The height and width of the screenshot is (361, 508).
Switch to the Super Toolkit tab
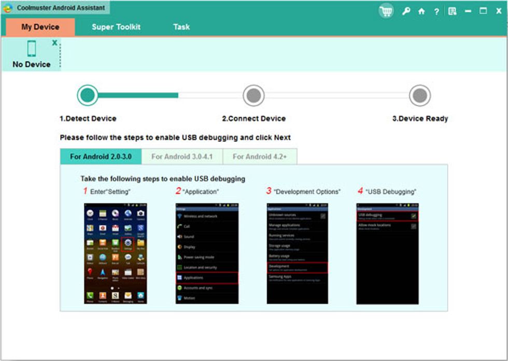click(x=117, y=26)
